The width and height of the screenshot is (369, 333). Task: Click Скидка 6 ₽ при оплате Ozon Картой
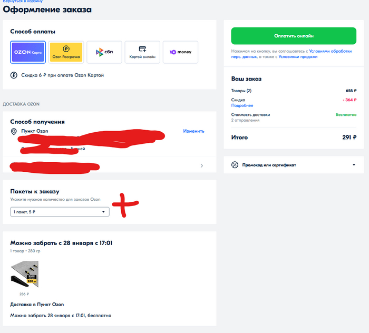pyautogui.click(x=63, y=75)
